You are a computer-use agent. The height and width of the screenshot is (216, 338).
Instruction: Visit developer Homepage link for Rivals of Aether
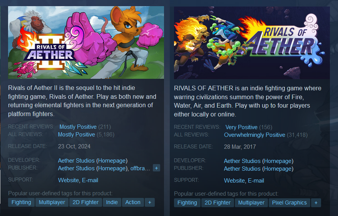coord(278,161)
